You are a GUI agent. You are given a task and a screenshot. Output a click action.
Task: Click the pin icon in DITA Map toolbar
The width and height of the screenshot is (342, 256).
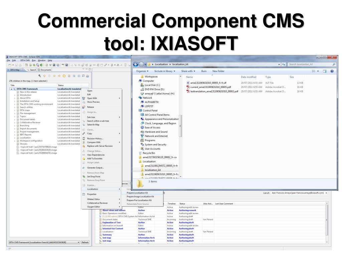(x=39, y=76)
